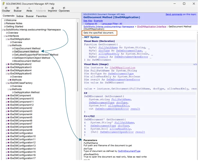Click the page icon beside Welcome
Screen dimensions: 198x164
5,20
